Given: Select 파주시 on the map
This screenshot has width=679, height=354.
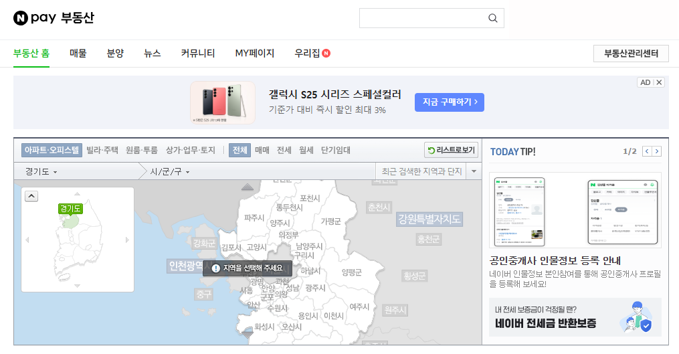Looking at the screenshot, I should [254, 218].
